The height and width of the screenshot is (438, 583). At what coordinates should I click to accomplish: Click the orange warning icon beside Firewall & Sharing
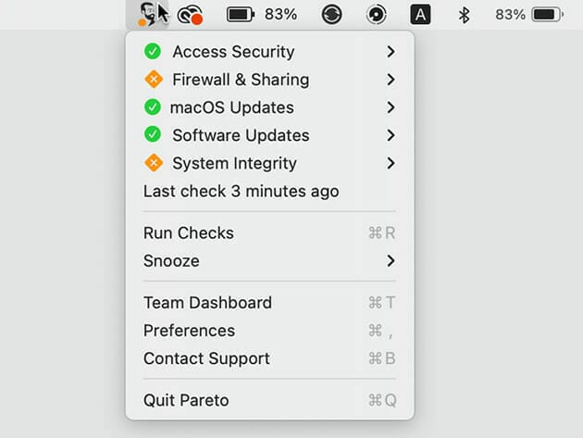[153, 80]
